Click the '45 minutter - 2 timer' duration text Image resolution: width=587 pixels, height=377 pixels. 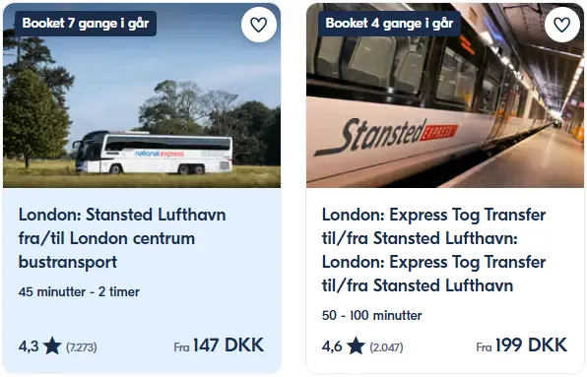[x=79, y=291]
